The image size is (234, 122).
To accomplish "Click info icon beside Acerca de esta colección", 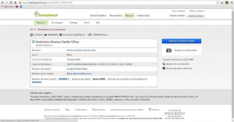I will click(164, 68).
